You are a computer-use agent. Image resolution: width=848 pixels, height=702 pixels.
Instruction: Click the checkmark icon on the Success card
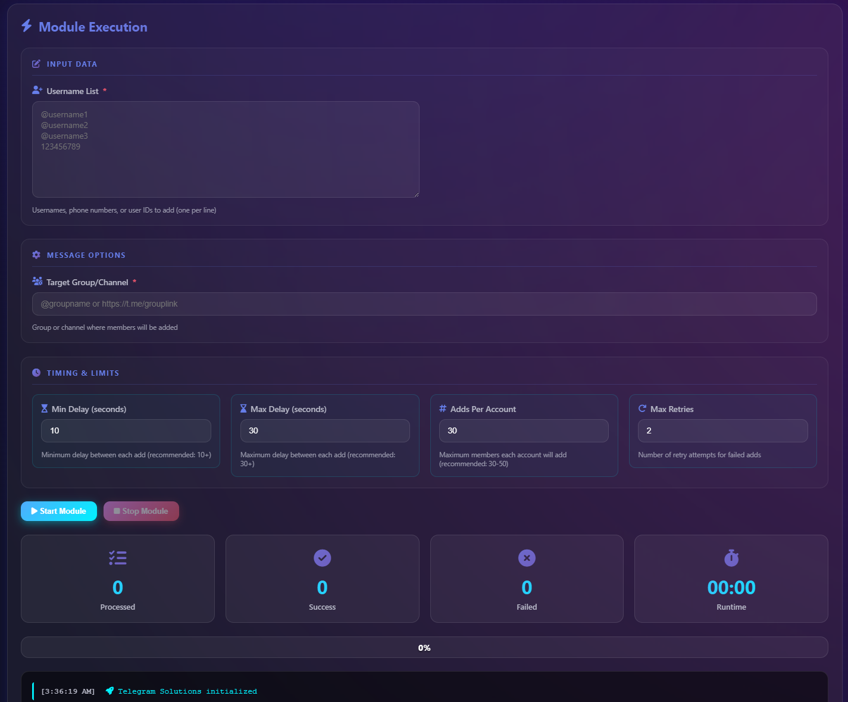[322, 558]
